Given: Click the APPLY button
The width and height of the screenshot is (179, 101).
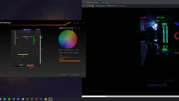Looking at the screenshot, I should [64, 75].
